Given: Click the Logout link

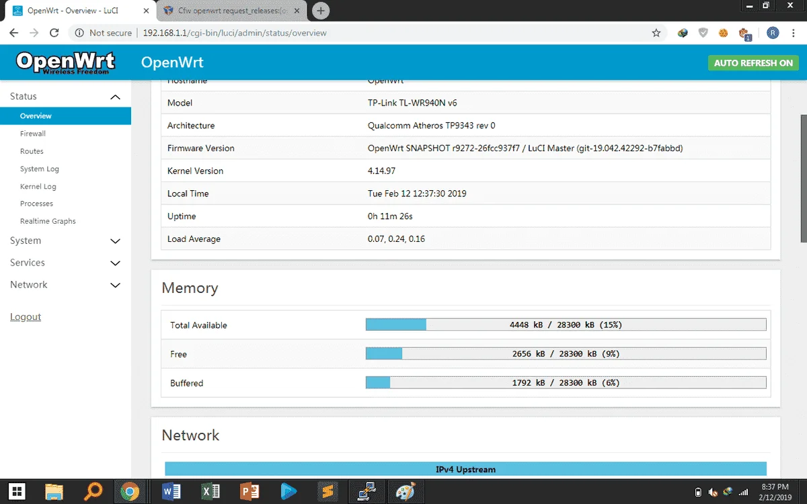Looking at the screenshot, I should [x=26, y=317].
